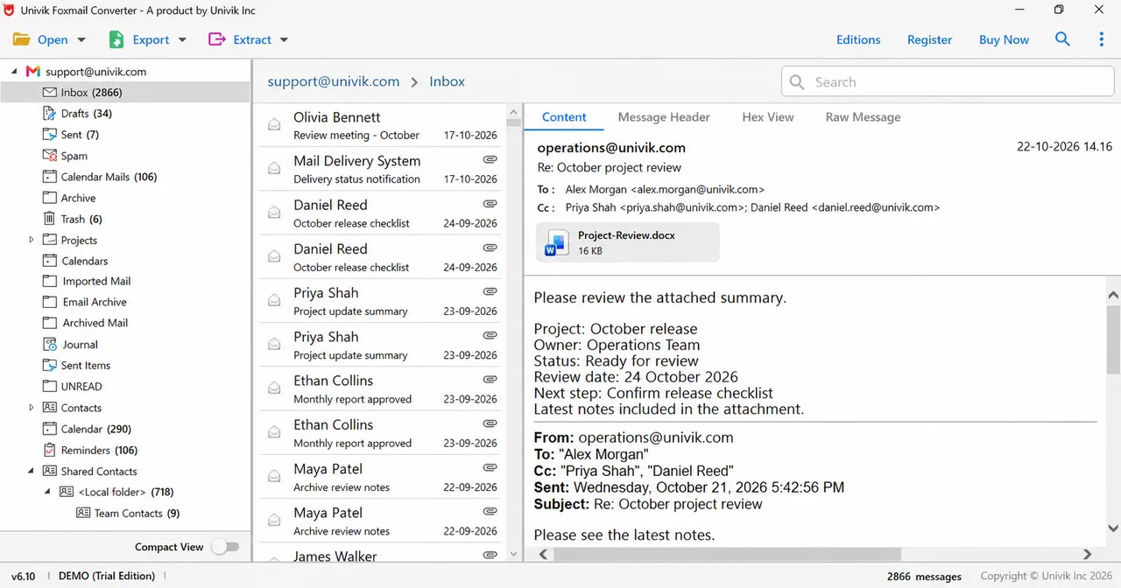Click the magnifier icon inside Search box
This screenshot has width=1121, height=588.
coord(797,82)
